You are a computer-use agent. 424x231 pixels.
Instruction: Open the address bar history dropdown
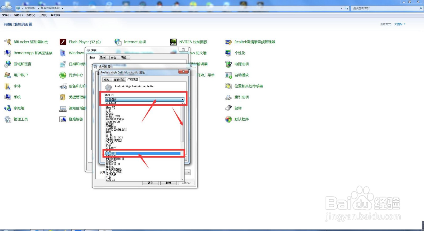[x=342, y=8]
